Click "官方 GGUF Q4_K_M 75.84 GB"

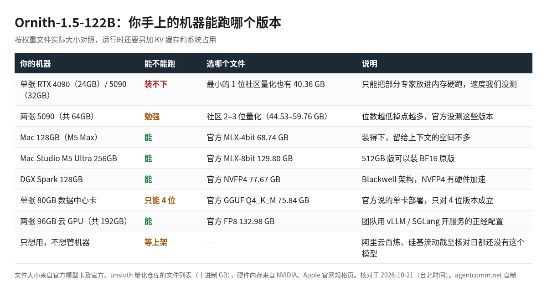(x=258, y=200)
